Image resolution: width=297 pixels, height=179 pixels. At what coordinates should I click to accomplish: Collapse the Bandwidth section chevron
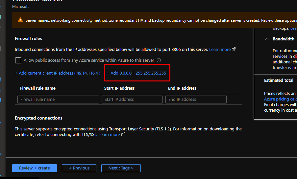[x=266, y=39]
